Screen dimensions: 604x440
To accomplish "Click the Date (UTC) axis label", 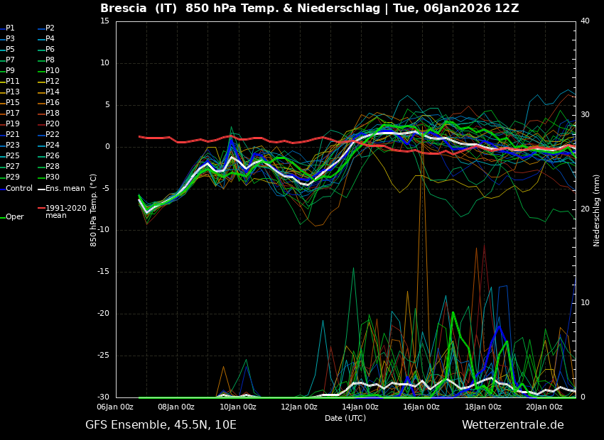I will (345, 419).
